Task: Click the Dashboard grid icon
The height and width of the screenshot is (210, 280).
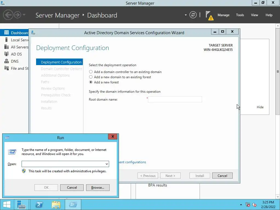Action: [x=7, y=33]
